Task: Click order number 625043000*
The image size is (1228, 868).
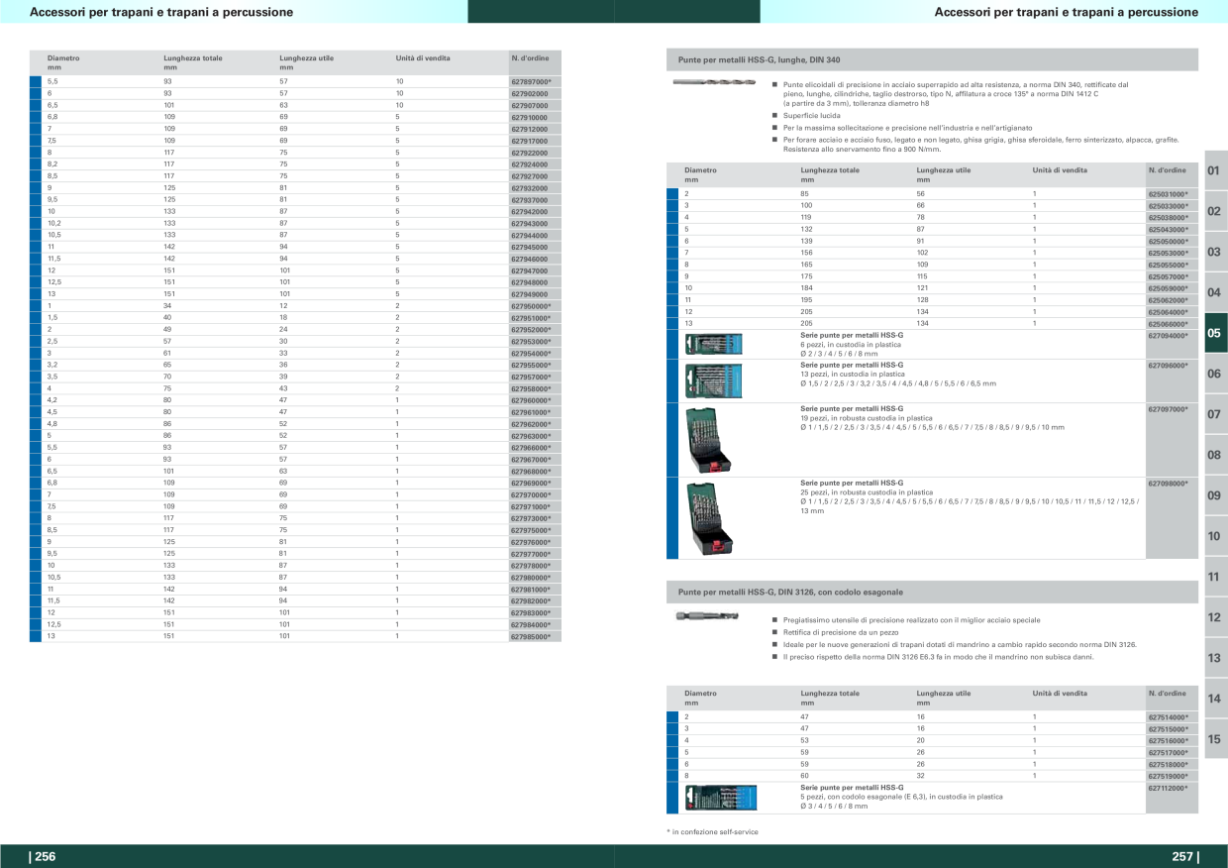Action: tap(1168, 230)
